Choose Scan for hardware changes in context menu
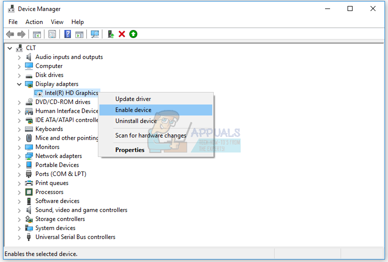This screenshot has width=388, height=262. pyautogui.click(x=156, y=135)
